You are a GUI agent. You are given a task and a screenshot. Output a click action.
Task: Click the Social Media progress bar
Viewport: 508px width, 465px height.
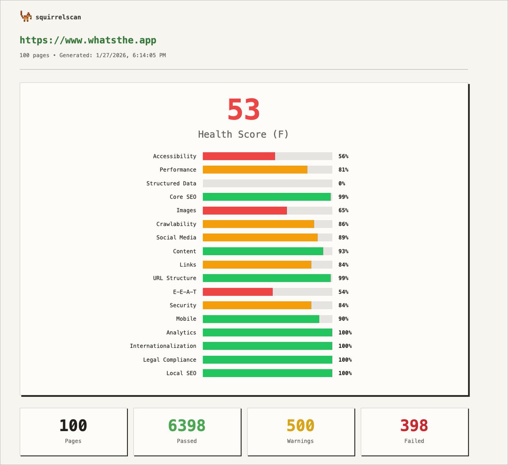point(268,237)
